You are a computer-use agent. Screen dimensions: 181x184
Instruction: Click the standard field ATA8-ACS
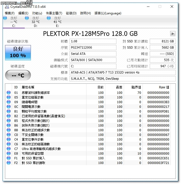(123, 73)
